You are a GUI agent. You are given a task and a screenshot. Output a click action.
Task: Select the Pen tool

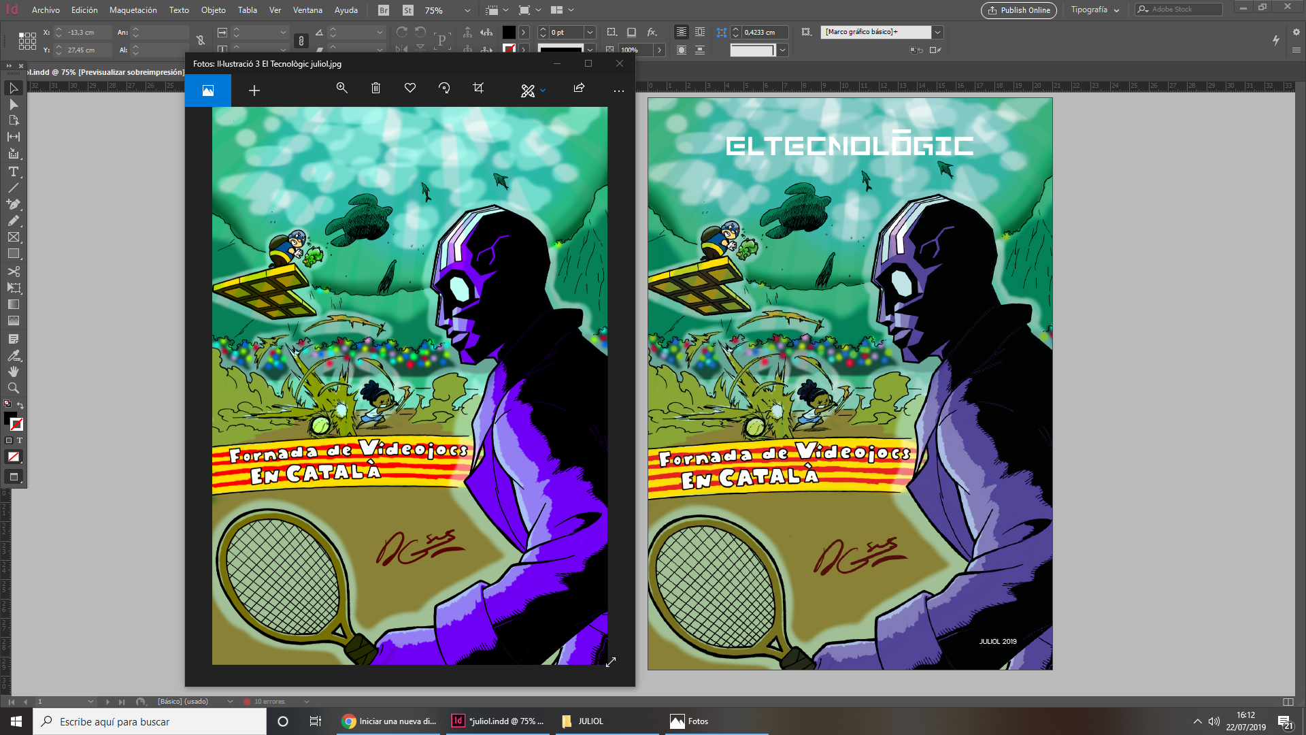(x=14, y=204)
